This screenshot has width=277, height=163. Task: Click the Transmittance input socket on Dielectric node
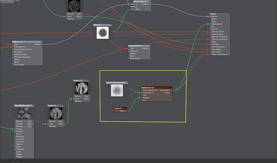13,47
